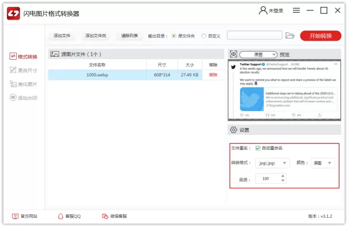Image resolution: width=348 pixels, height=227 pixels.
Task: Browse output folder with folder icon
Action: [x=289, y=35]
